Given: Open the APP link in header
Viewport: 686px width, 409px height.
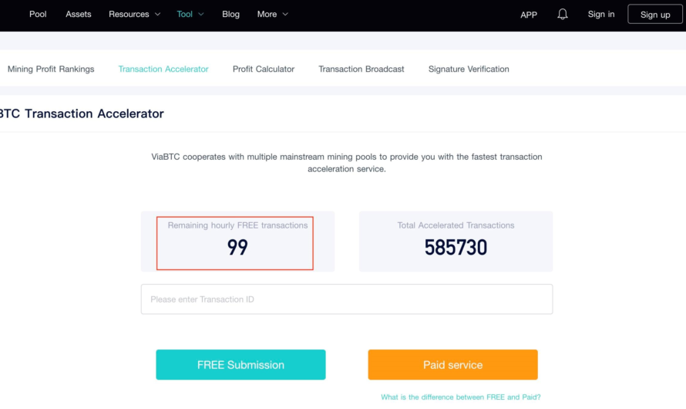Looking at the screenshot, I should pos(529,15).
